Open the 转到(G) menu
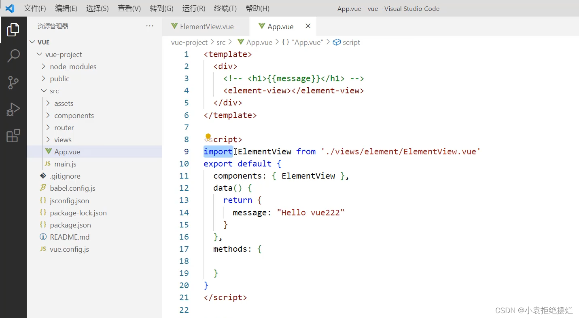The image size is (579, 318). coord(161,8)
